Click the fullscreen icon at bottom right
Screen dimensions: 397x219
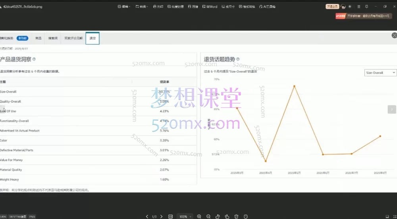point(394,217)
